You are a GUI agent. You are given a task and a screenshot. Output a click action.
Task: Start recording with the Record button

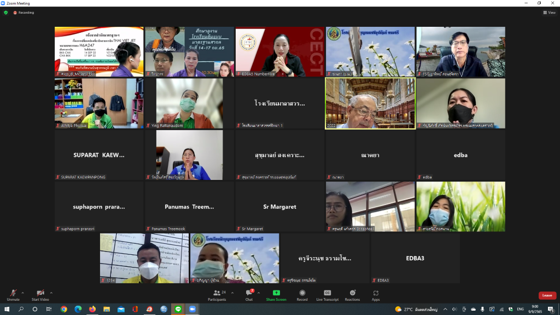(302, 295)
